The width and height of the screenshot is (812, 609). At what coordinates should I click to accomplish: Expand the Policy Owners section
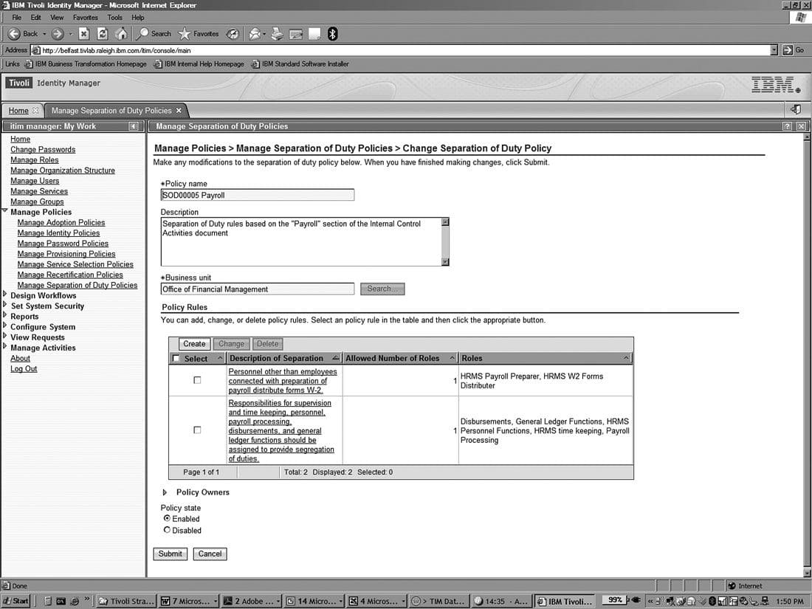click(165, 492)
